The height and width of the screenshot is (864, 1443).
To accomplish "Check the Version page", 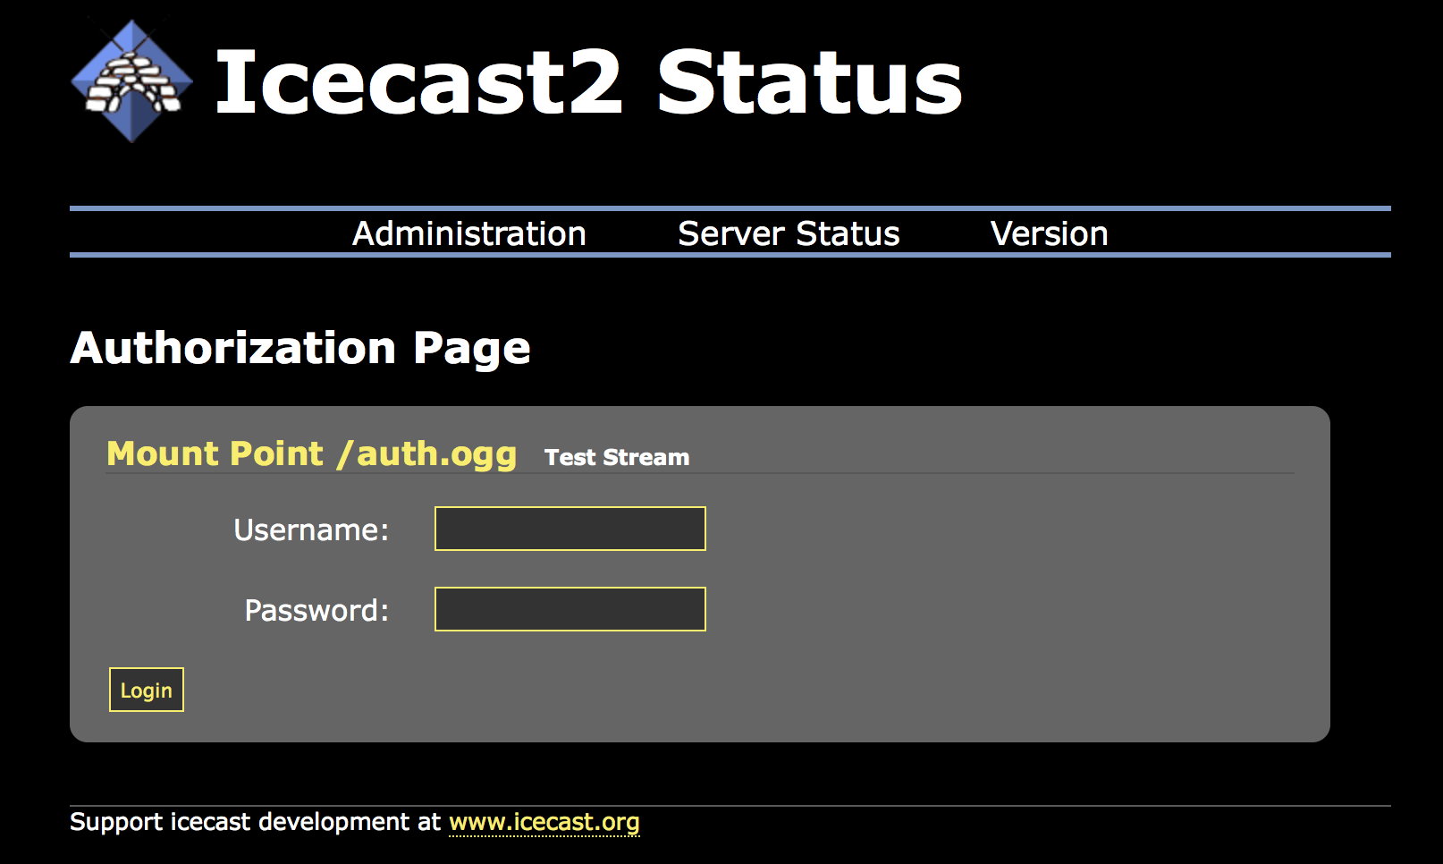I will point(1048,233).
